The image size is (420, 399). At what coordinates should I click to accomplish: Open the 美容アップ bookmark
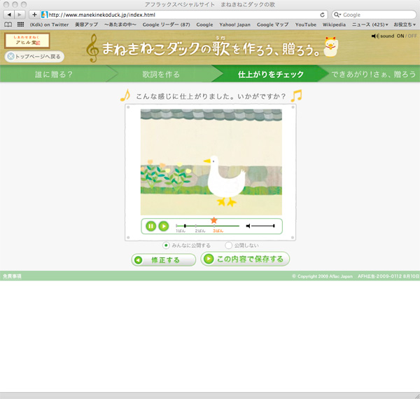[x=86, y=25]
